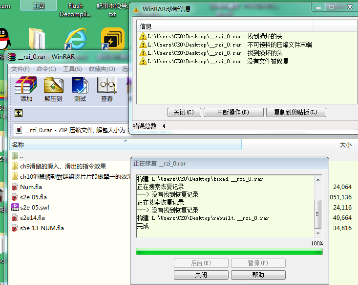Viewport: 358px width, 285px height.
Task: Click the 大小 column header
Action: (x=299, y=144)
